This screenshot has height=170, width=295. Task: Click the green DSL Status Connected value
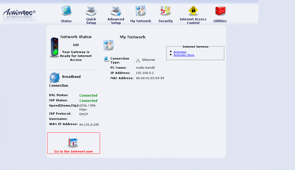pos(88,96)
